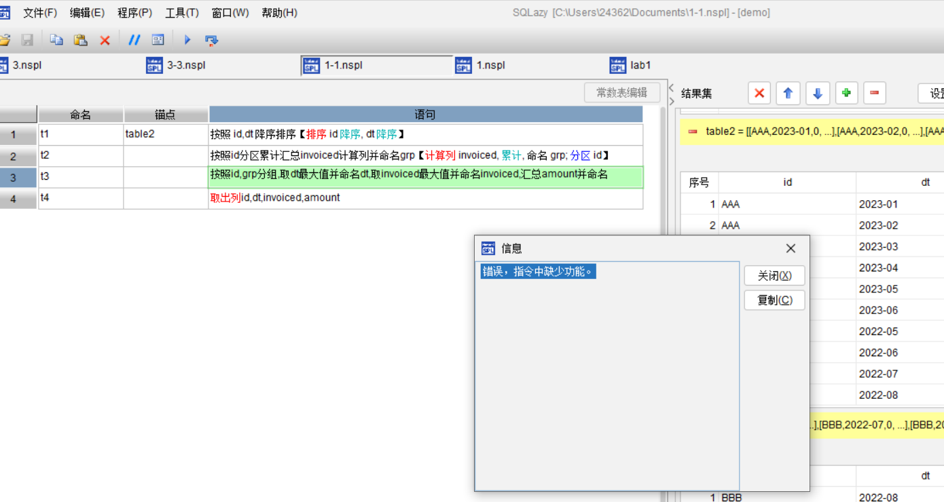This screenshot has width=944, height=502.
Task: Click the green plus result button
Action: pos(846,94)
